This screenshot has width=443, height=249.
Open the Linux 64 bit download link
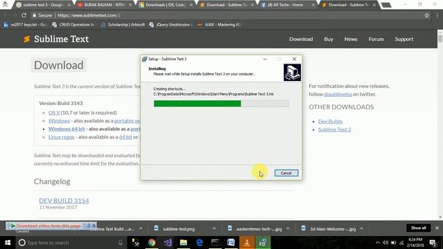[x=125, y=137]
